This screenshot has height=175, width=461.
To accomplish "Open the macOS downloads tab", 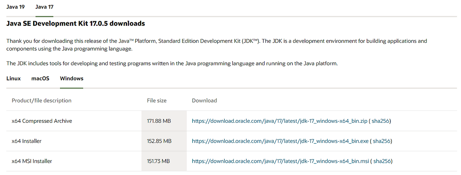I will click(40, 78).
